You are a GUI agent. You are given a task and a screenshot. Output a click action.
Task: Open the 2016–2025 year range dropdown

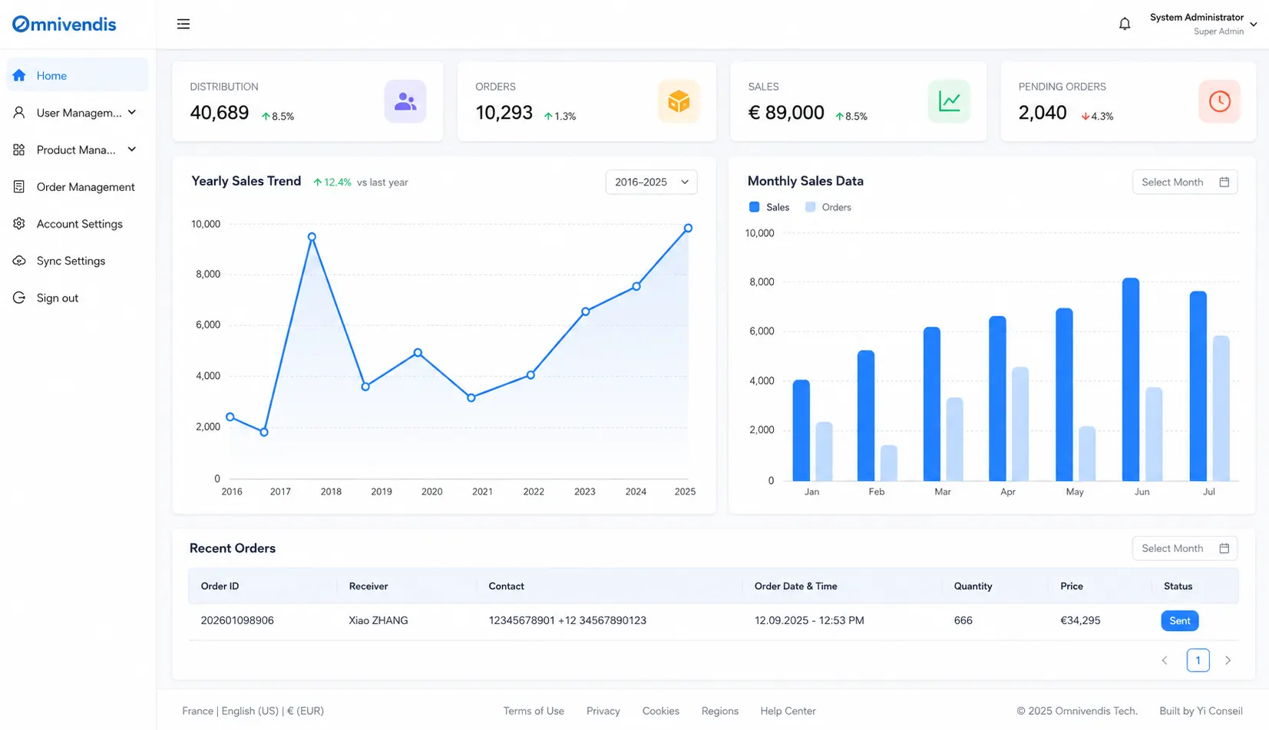[651, 182]
